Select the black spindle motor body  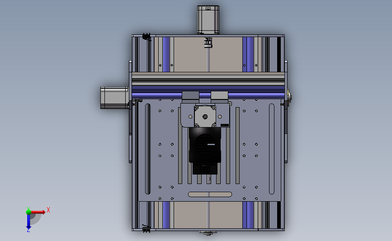pyautogui.click(x=205, y=145)
